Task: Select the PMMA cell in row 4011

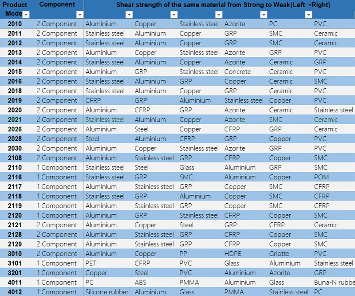Action: 189,283
